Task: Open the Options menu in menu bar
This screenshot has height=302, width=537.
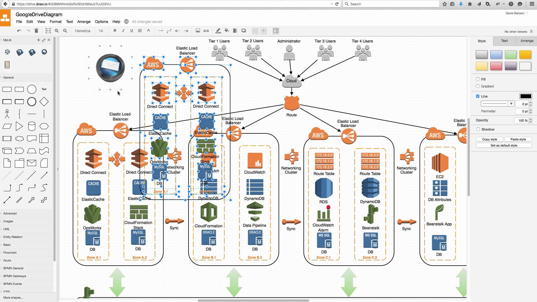Action: coord(102,21)
